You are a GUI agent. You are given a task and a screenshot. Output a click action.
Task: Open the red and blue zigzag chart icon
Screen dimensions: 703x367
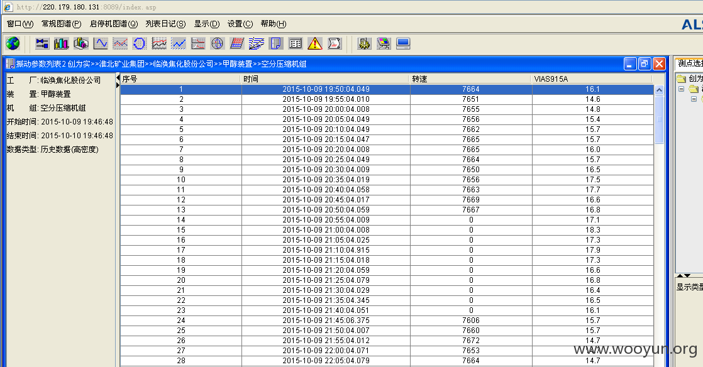pos(120,43)
